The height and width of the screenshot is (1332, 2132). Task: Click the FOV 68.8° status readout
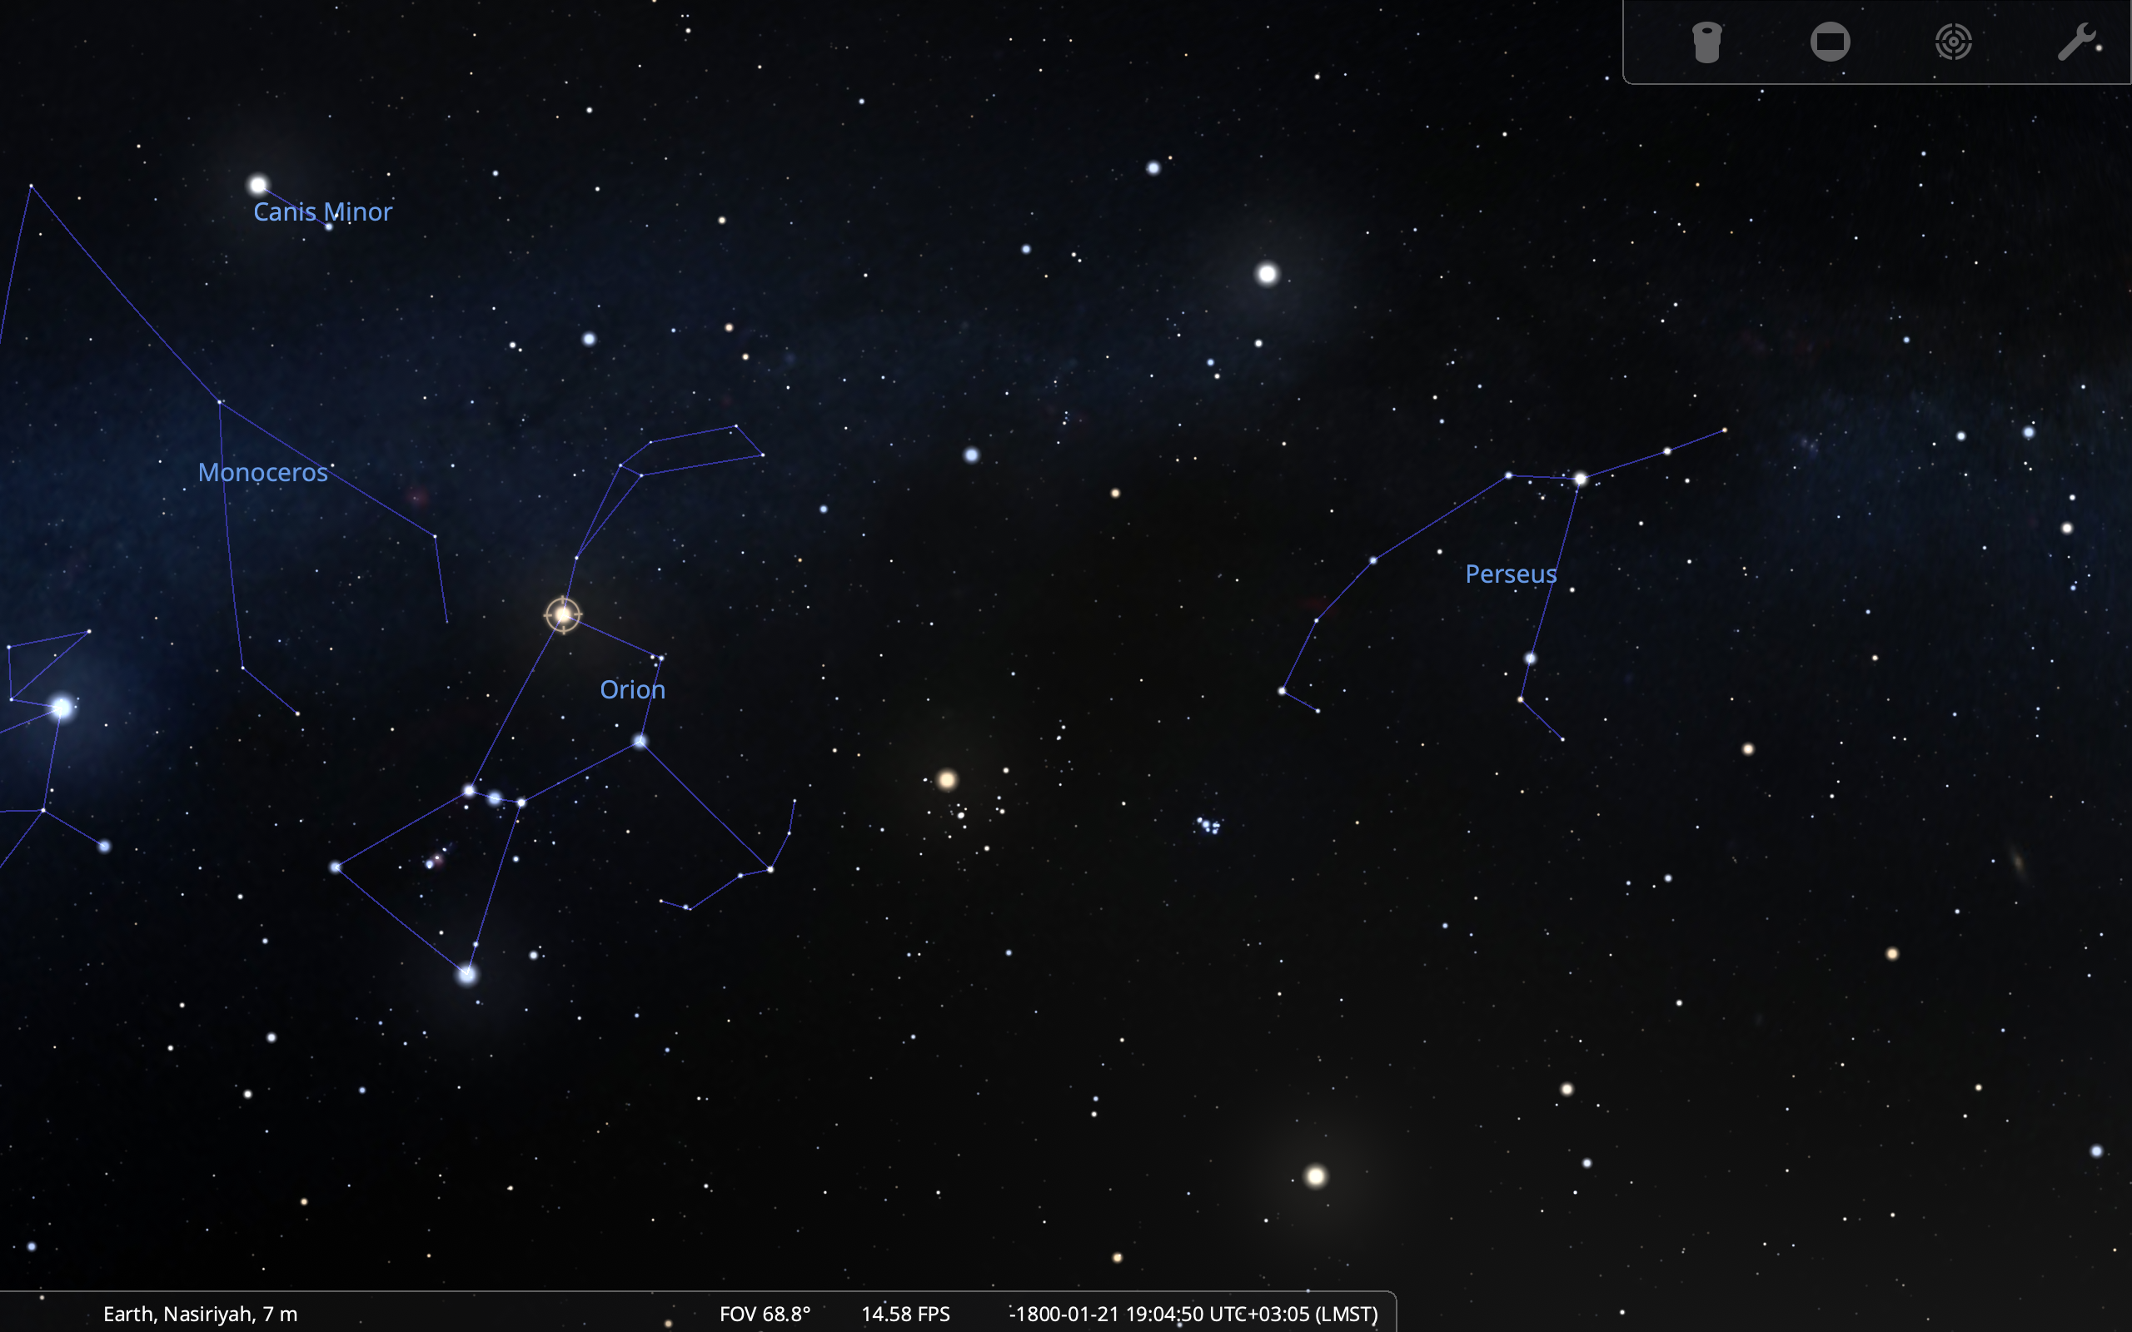click(764, 1314)
